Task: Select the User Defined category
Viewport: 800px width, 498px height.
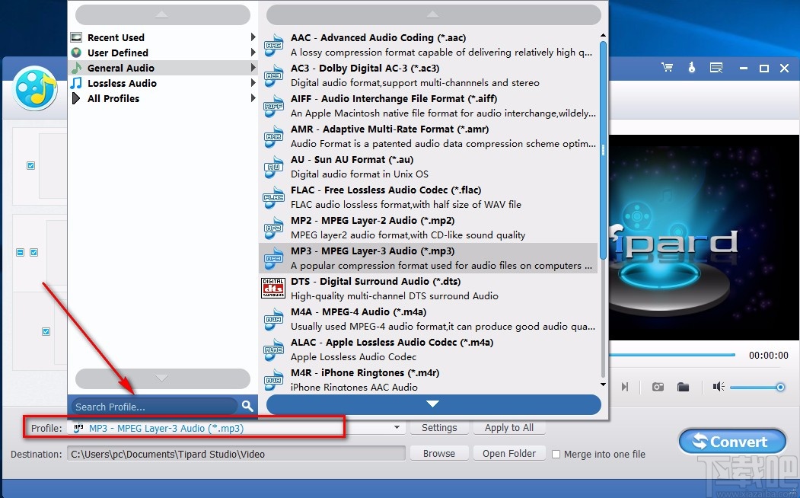Action: (x=163, y=53)
